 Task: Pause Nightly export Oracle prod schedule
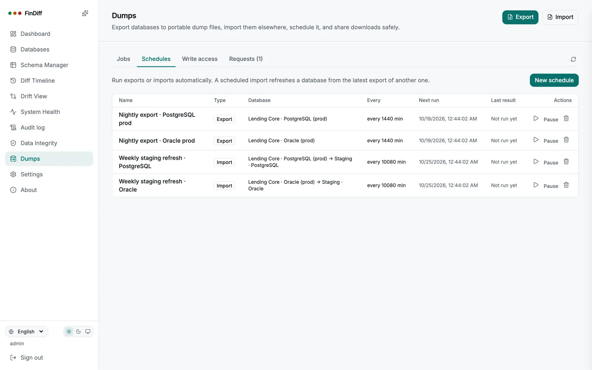point(551,141)
